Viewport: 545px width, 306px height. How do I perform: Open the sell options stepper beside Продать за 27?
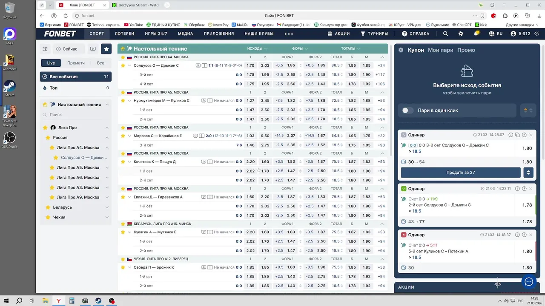528,173
